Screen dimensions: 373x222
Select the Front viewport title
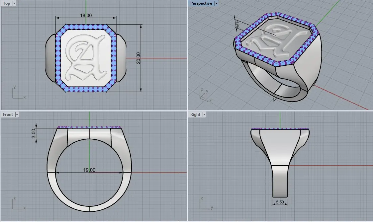tap(8, 114)
